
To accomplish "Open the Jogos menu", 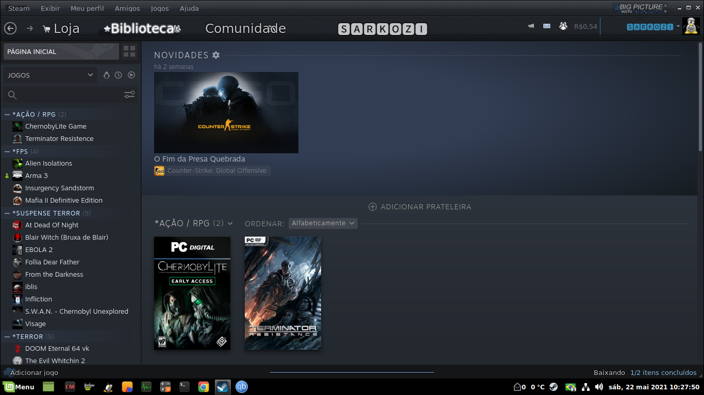I will (160, 8).
